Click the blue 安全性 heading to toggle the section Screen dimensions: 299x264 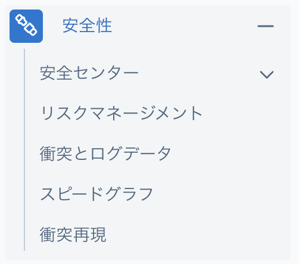coord(87,26)
